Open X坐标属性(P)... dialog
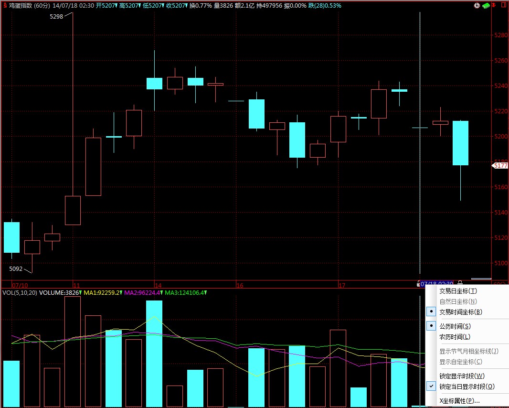 (459, 401)
